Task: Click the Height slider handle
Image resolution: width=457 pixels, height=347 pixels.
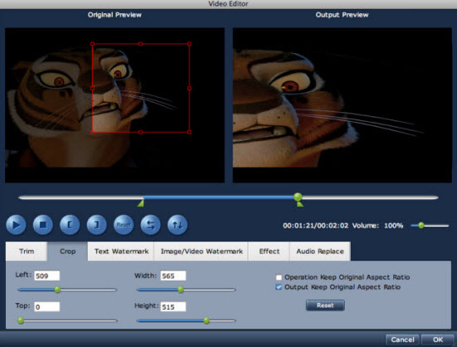Action: (206, 320)
